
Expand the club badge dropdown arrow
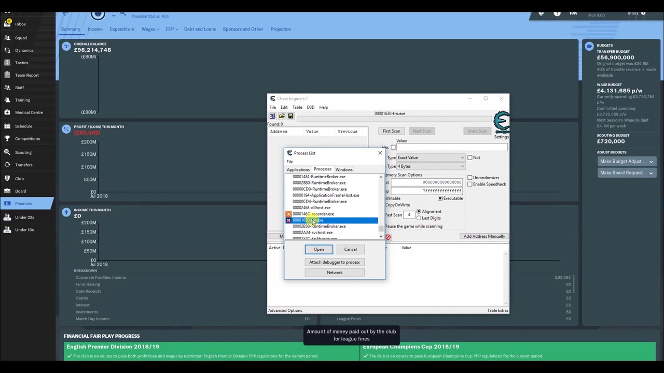tap(114, 15)
